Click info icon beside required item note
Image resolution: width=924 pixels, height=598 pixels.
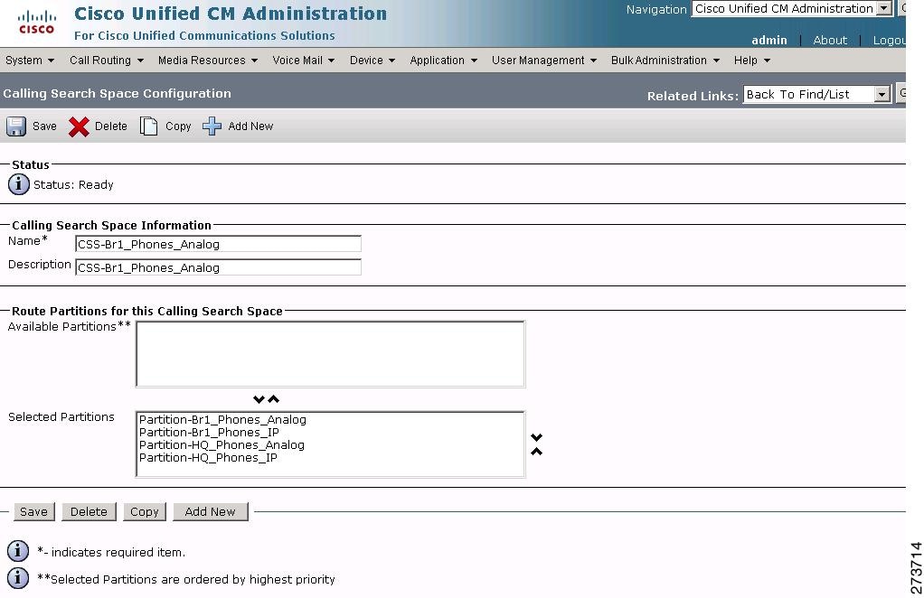(x=18, y=552)
